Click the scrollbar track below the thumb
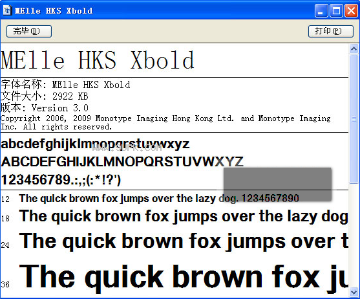The image size is (360, 299). coord(354,235)
